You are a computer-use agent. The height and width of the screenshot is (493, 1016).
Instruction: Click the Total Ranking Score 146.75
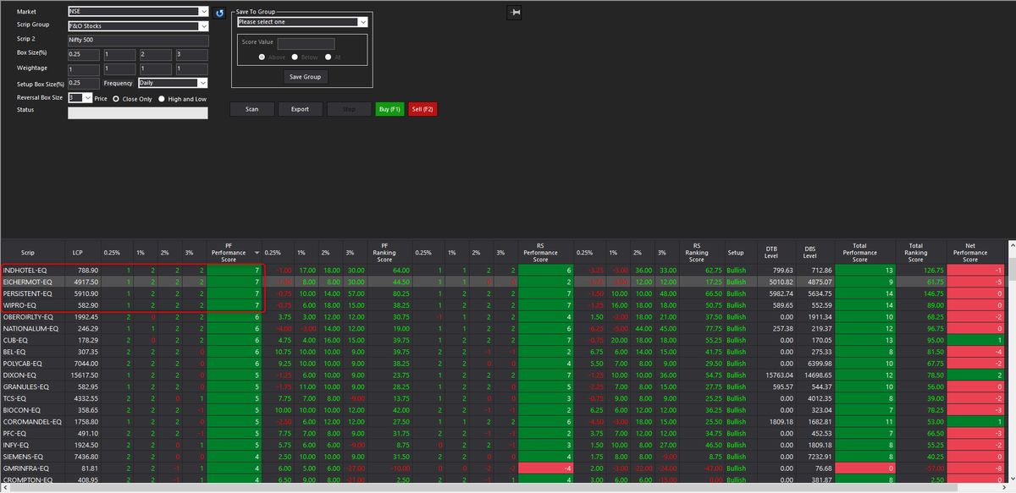click(x=932, y=293)
